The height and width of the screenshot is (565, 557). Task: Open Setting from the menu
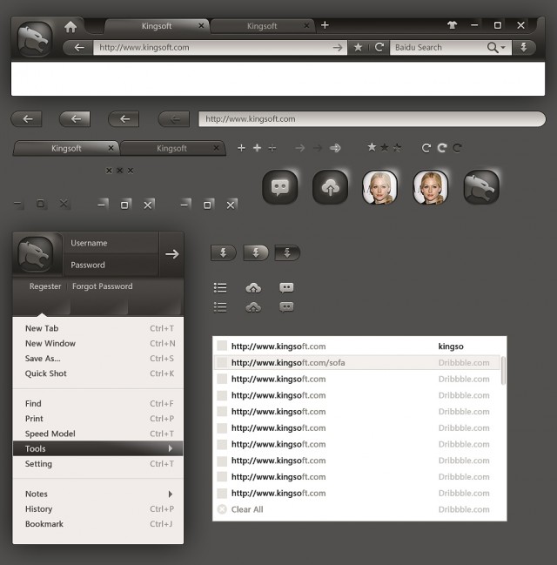coord(98,464)
